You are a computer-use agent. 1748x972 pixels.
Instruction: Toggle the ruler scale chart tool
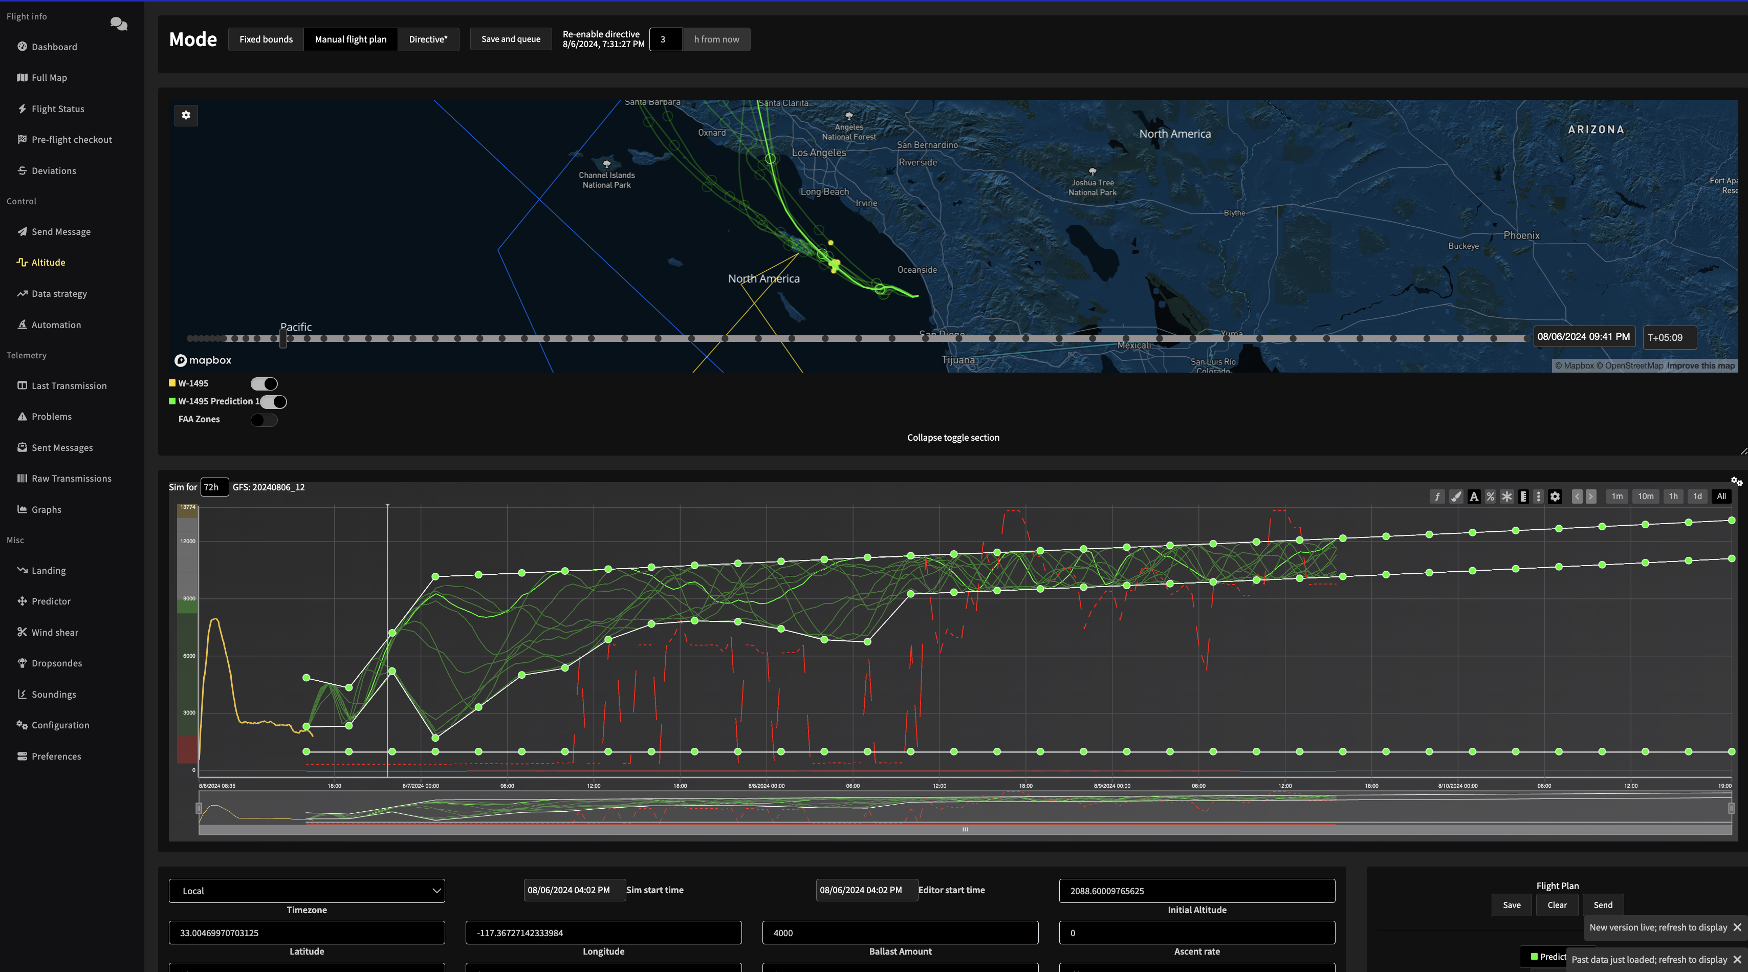(x=1523, y=496)
